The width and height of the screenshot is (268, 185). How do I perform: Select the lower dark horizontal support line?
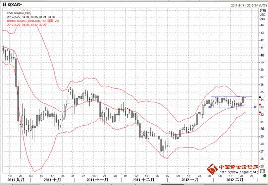point(232,107)
